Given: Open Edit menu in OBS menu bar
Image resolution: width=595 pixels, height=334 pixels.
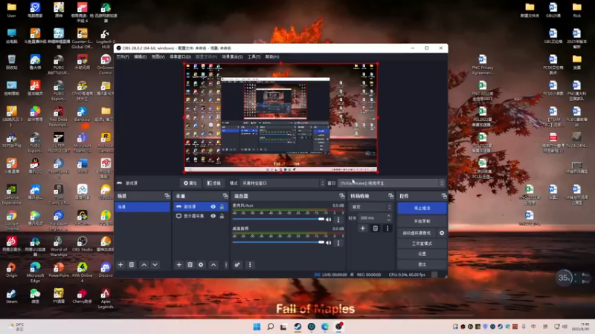Looking at the screenshot, I should point(140,56).
